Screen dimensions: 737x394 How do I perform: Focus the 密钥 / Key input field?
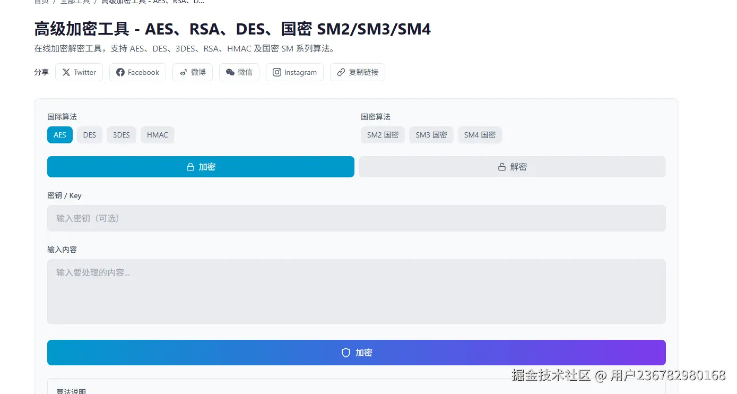click(357, 218)
